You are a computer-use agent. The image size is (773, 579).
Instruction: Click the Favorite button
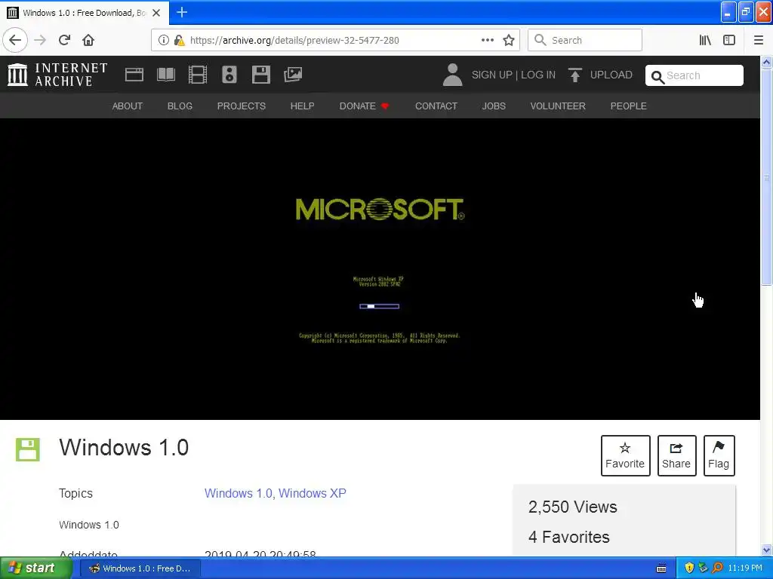[x=625, y=455]
